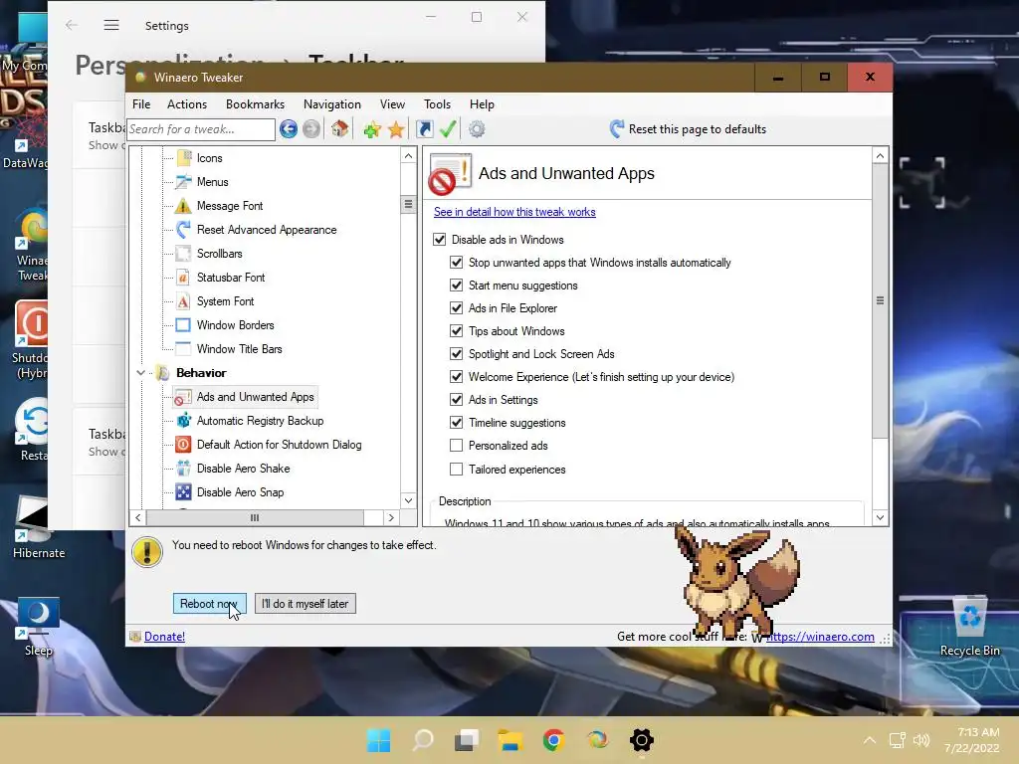Viewport: 1019px width, 764px height.
Task: Toggle Tips about Windows checkbox
Action: pyautogui.click(x=457, y=331)
